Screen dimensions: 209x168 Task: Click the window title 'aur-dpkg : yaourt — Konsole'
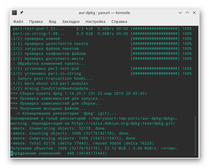pos(104,13)
